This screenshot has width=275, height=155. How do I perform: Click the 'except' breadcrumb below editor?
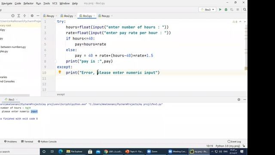click(61, 94)
